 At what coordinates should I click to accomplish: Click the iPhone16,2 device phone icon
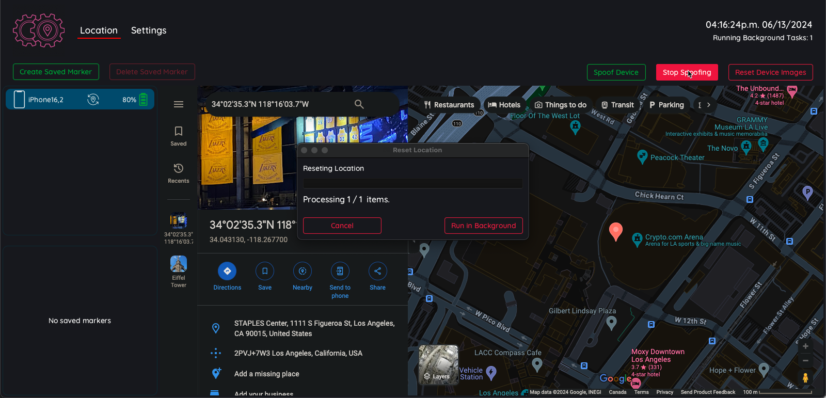[x=19, y=99]
